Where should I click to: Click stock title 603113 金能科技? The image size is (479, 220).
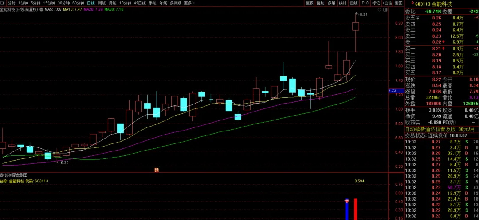click(x=433, y=4)
